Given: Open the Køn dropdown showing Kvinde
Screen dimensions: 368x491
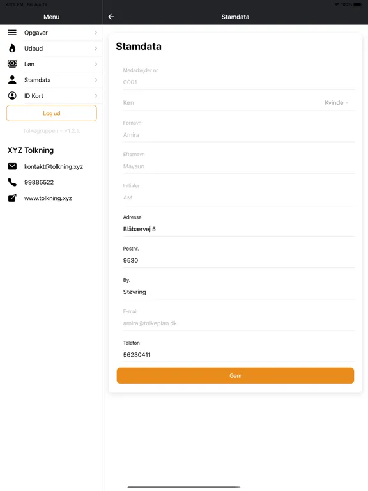Looking at the screenshot, I should (x=337, y=103).
